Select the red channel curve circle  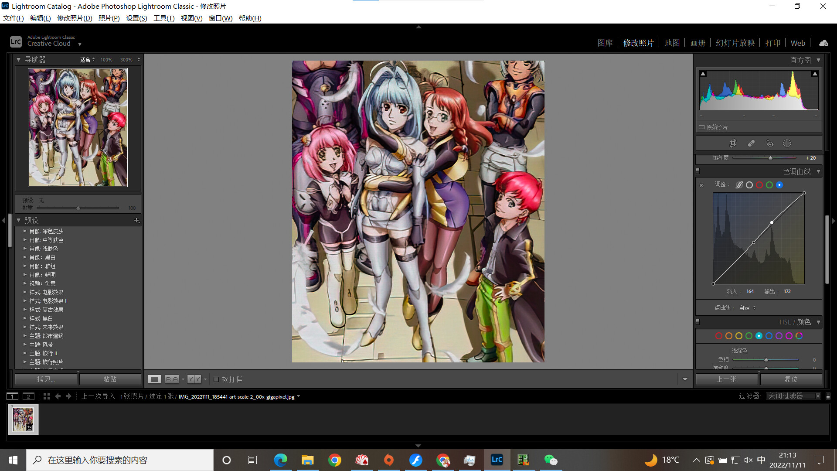click(x=759, y=185)
